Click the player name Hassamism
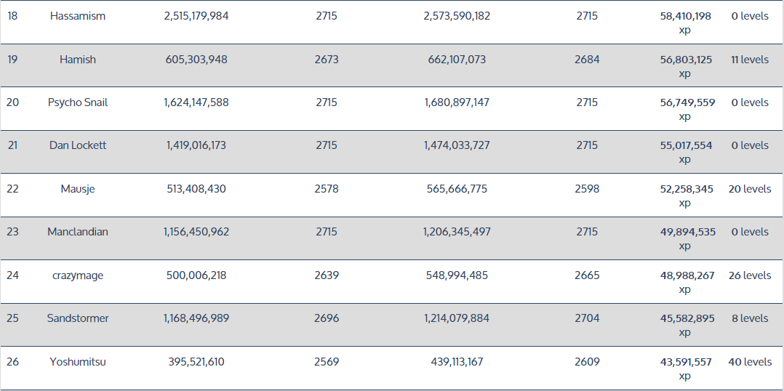Image resolution: width=784 pixels, height=391 pixels. coord(78,16)
